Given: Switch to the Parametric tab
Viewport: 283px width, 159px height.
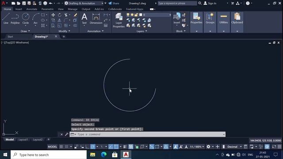Looking at the screenshot, I should click(x=47, y=9).
